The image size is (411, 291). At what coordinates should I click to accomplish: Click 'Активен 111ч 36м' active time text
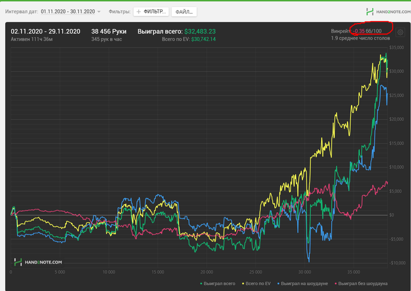[32, 39]
